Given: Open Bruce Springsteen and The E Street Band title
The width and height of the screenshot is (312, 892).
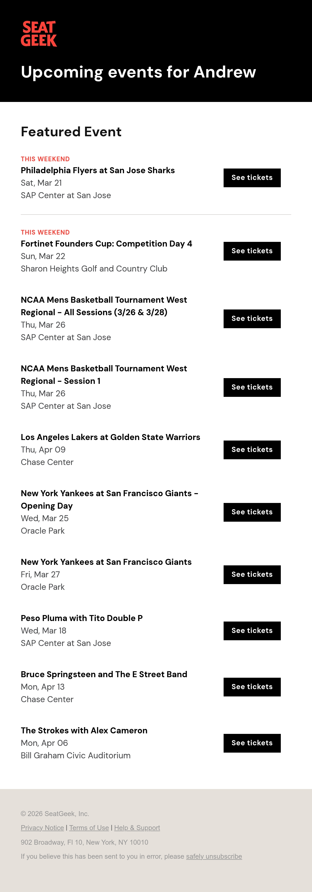Looking at the screenshot, I should [104, 674].
